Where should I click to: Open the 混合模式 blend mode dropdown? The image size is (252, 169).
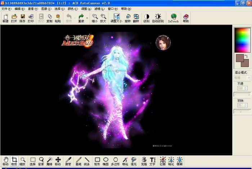click(x=242, y=78)
